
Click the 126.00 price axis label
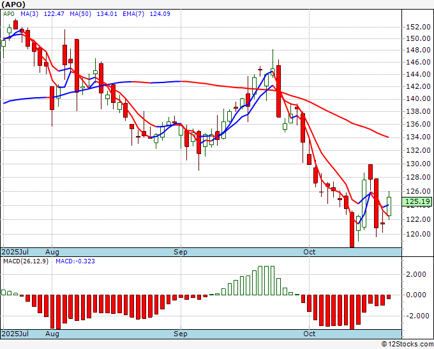click(x=418, y=191)
